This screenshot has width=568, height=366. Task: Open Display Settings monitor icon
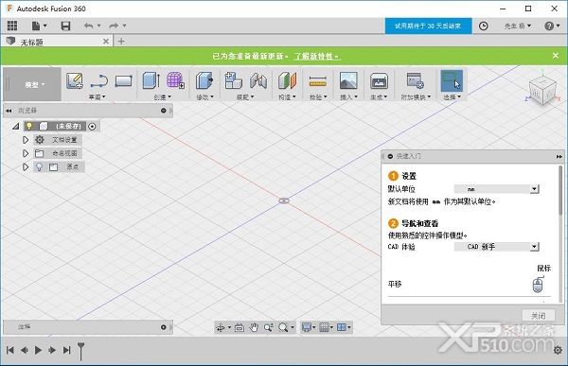[x=307, y=327]
